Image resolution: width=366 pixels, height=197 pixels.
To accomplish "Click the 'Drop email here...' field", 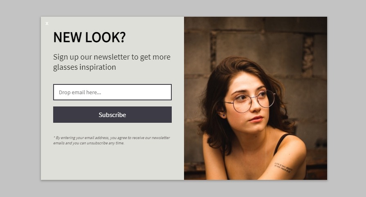I will pyautogui.click(x=112, y=92).
